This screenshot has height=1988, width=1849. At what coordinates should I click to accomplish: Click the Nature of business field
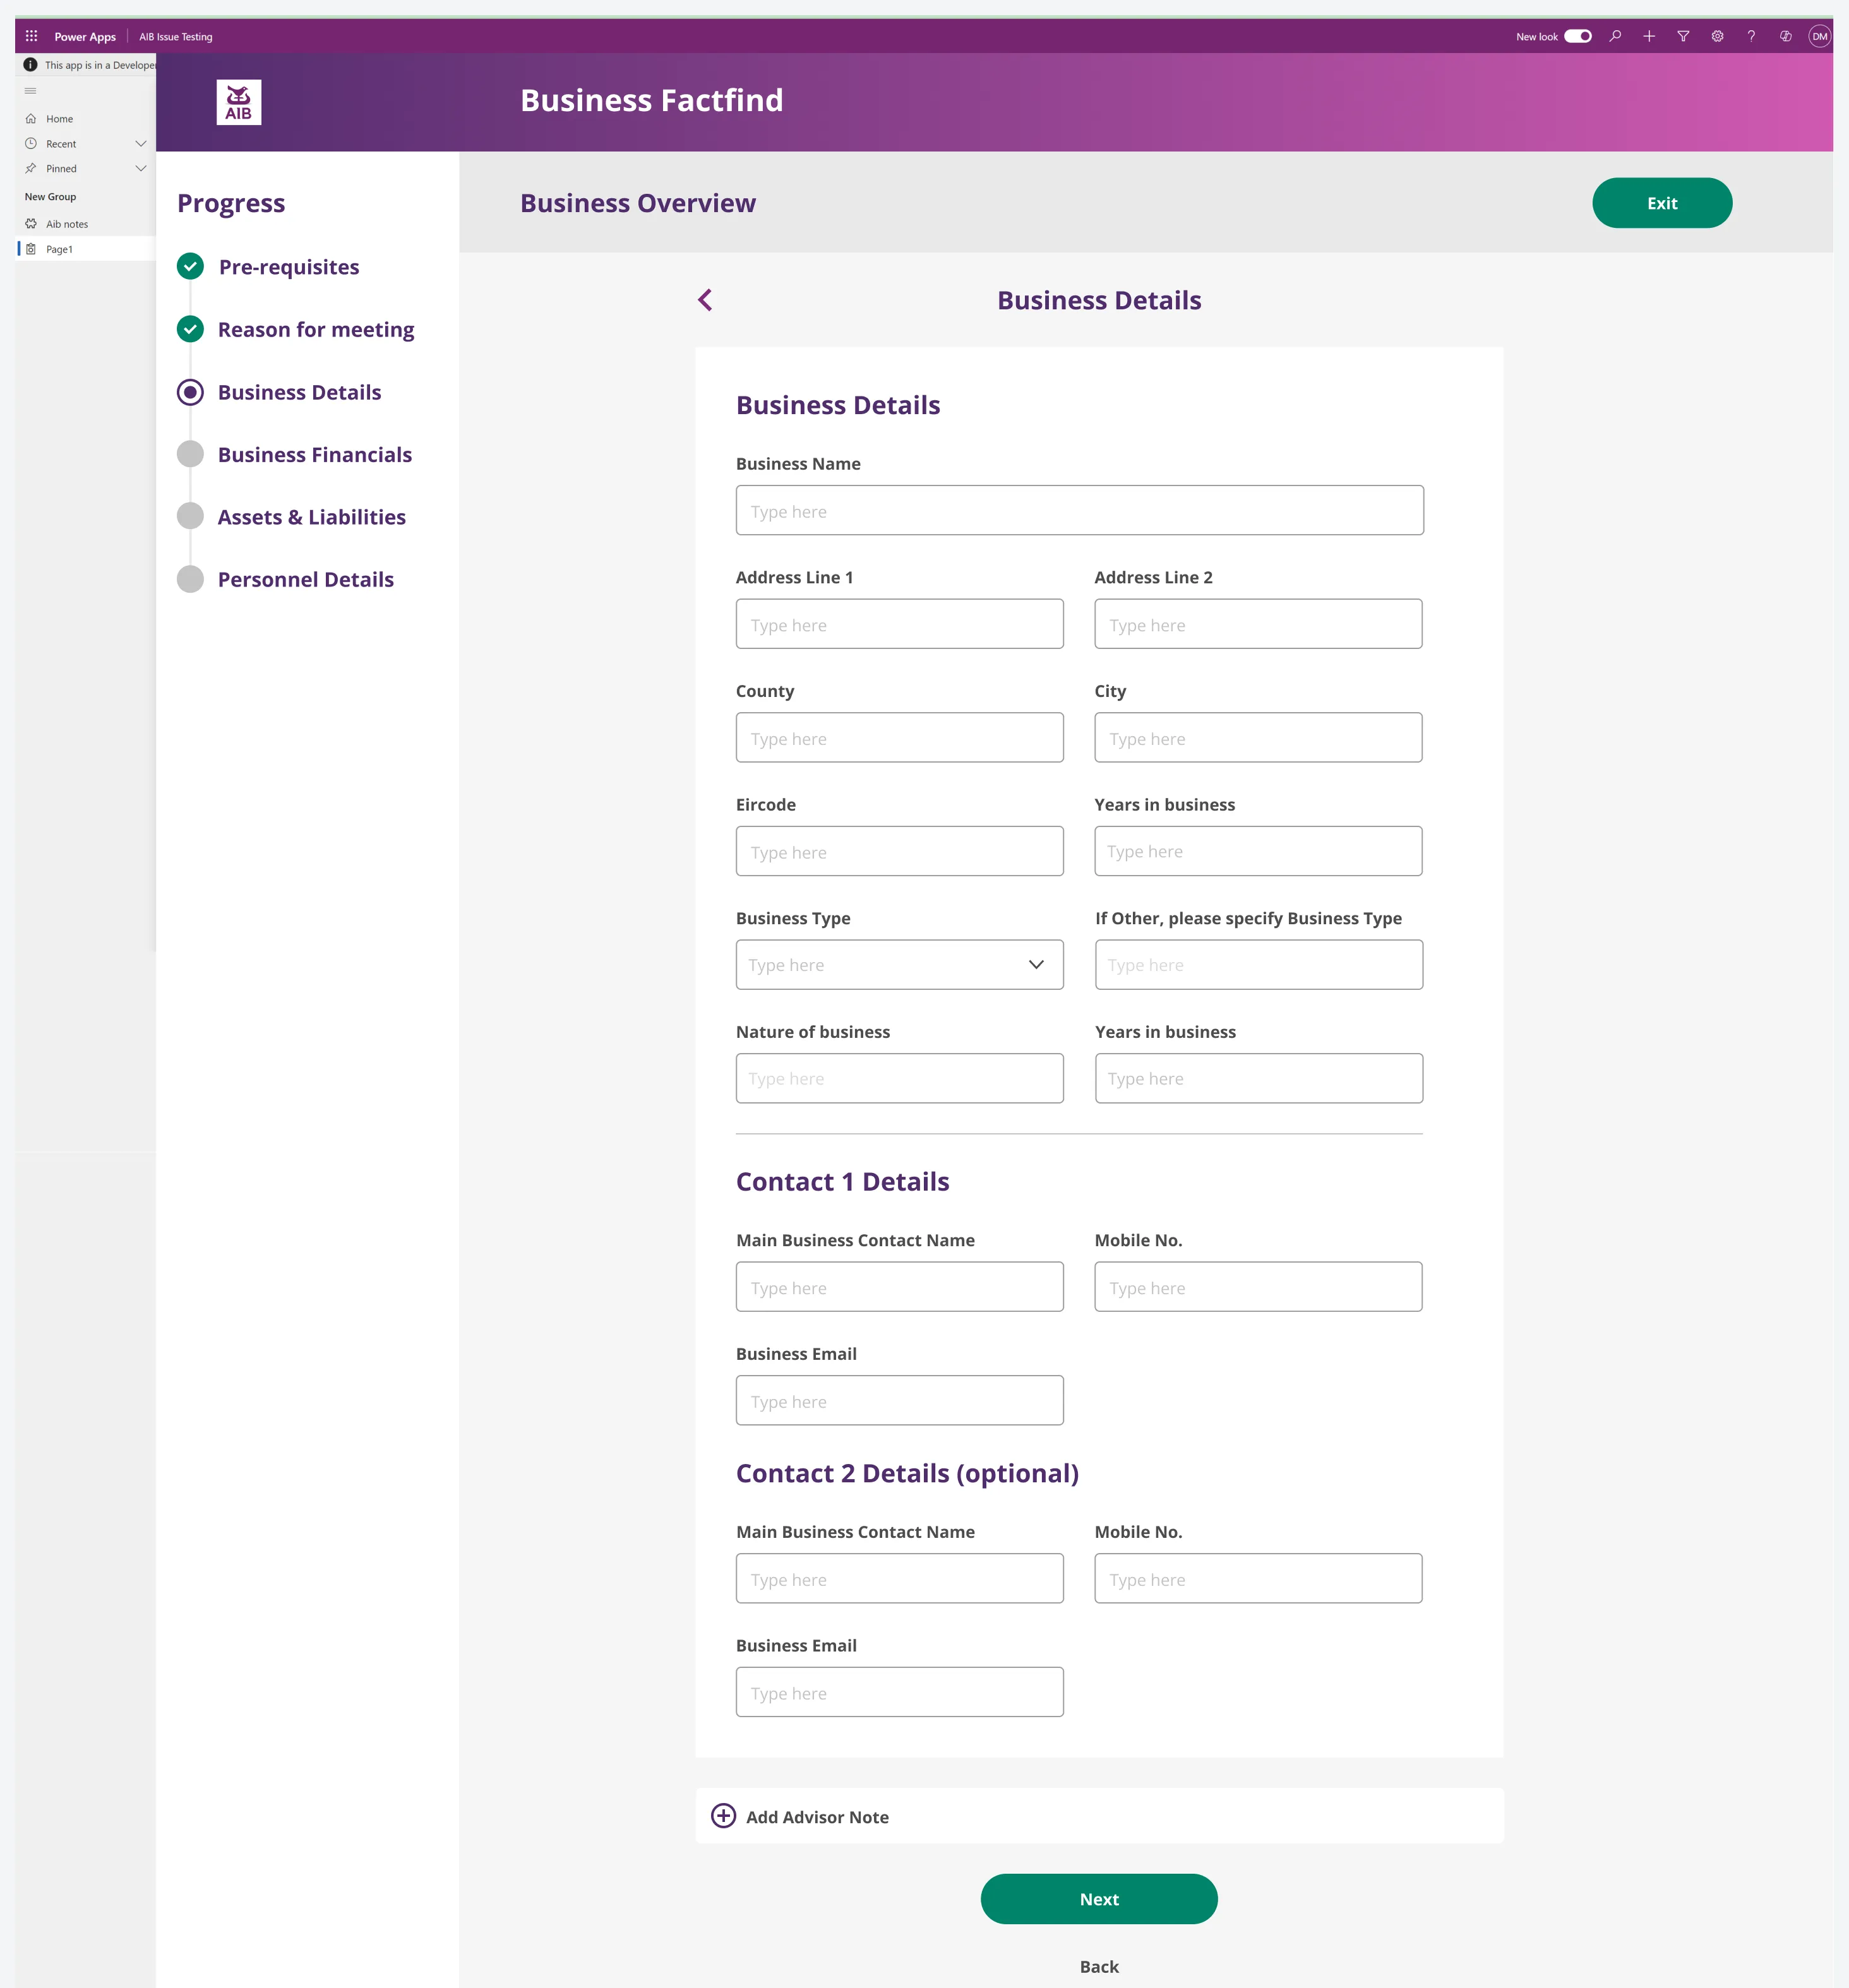click(899, 1078)
